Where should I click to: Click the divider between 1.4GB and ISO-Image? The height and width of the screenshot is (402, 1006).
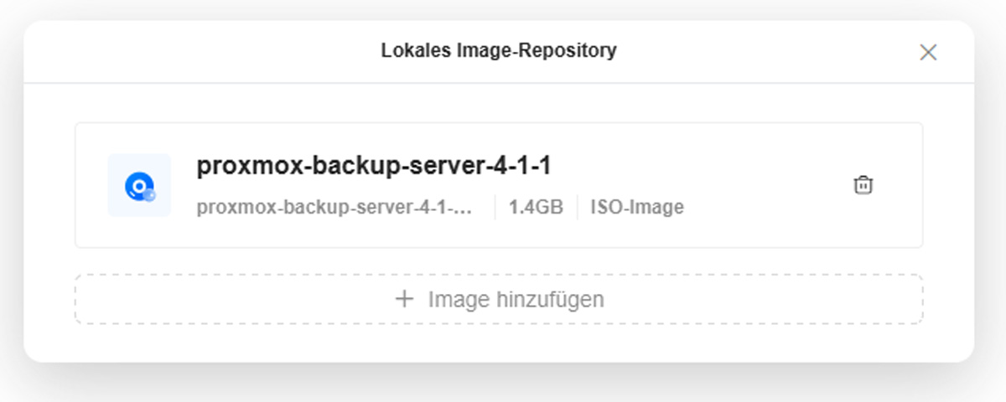[578, 207]
